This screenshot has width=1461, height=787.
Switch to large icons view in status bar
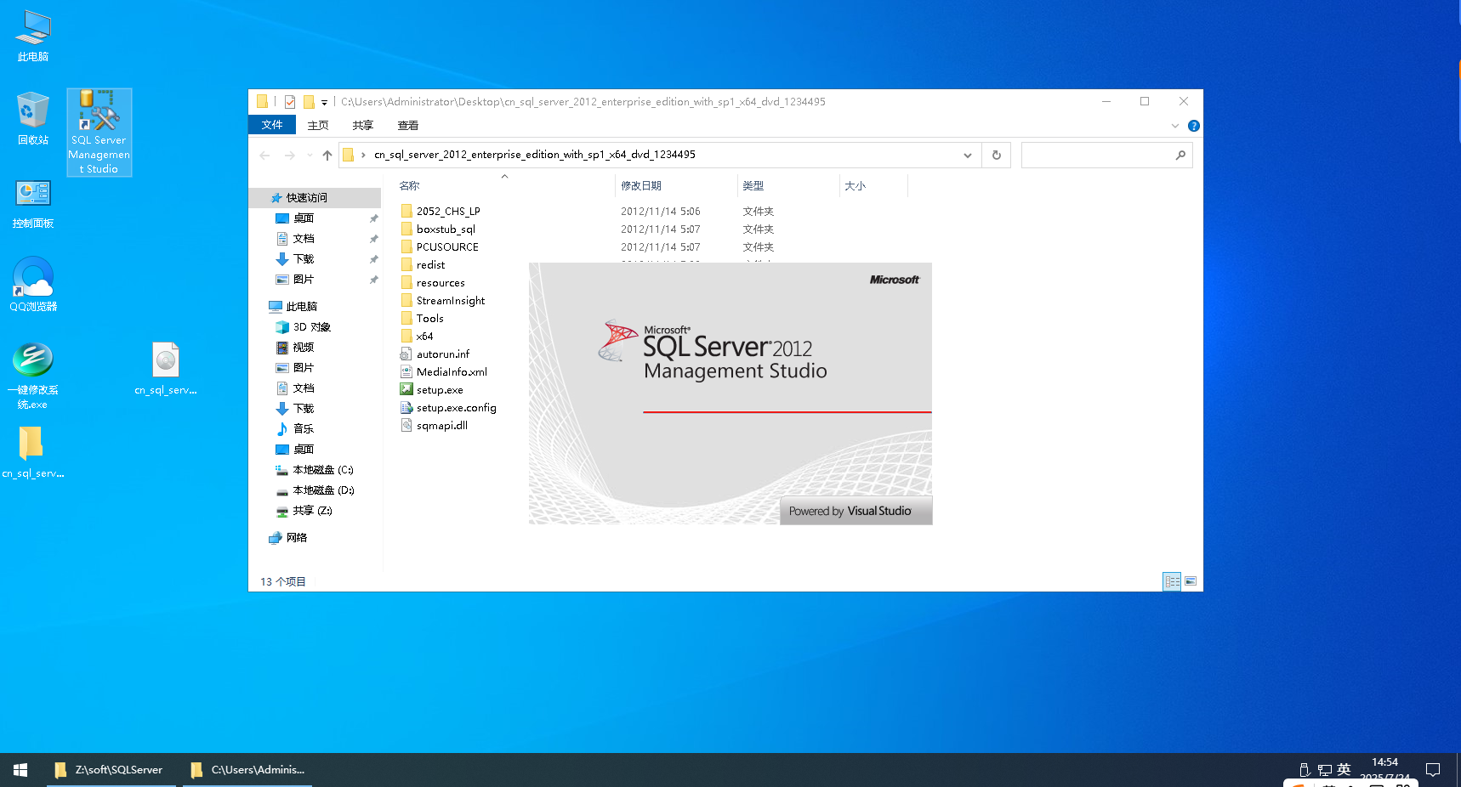[1191, 581]
